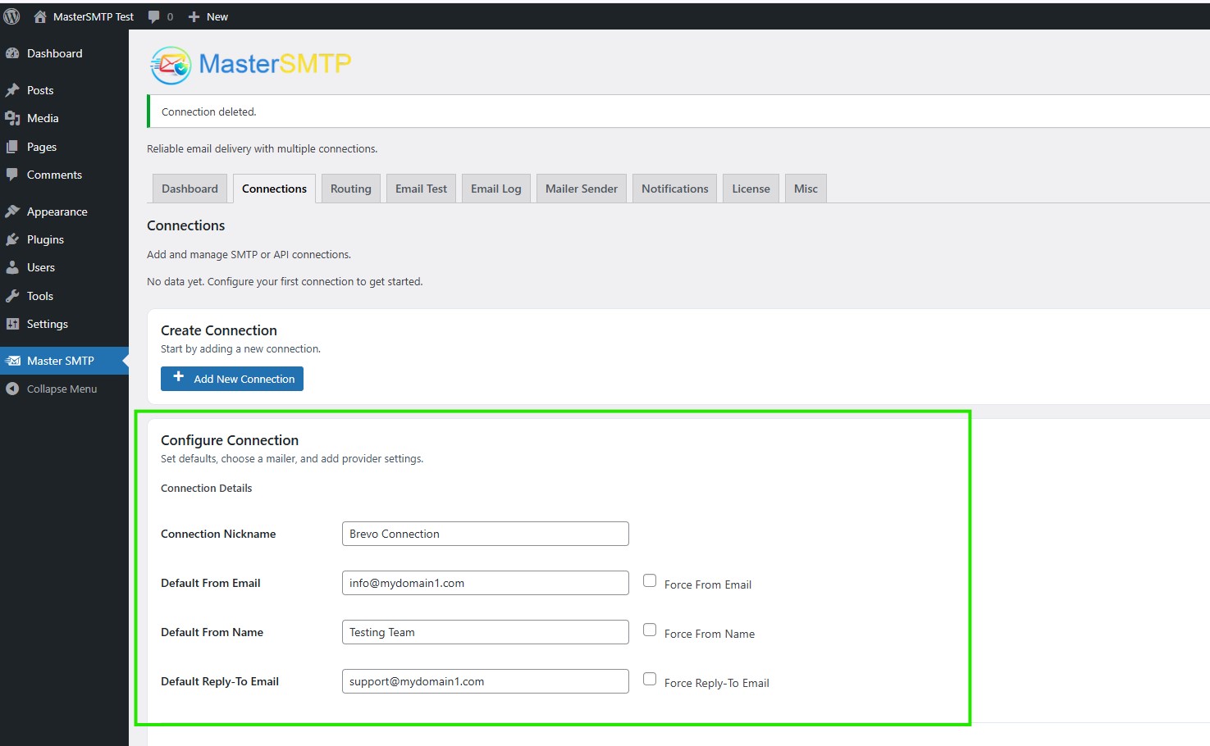
Task: Go to the Notifications tab
Action: pos(674,189)
